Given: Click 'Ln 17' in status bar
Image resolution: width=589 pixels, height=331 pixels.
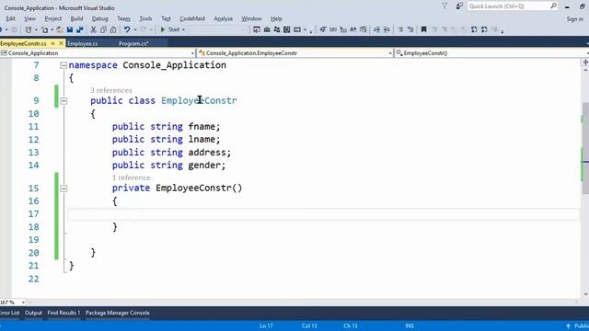Looking at the screenshot, I should tap(266, 326).
